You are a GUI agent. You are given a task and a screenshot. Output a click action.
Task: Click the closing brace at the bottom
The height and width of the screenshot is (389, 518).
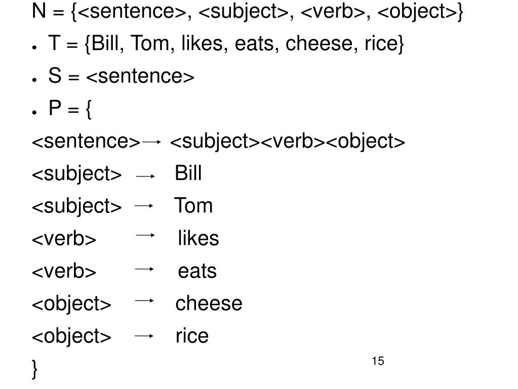coord(35,369)
